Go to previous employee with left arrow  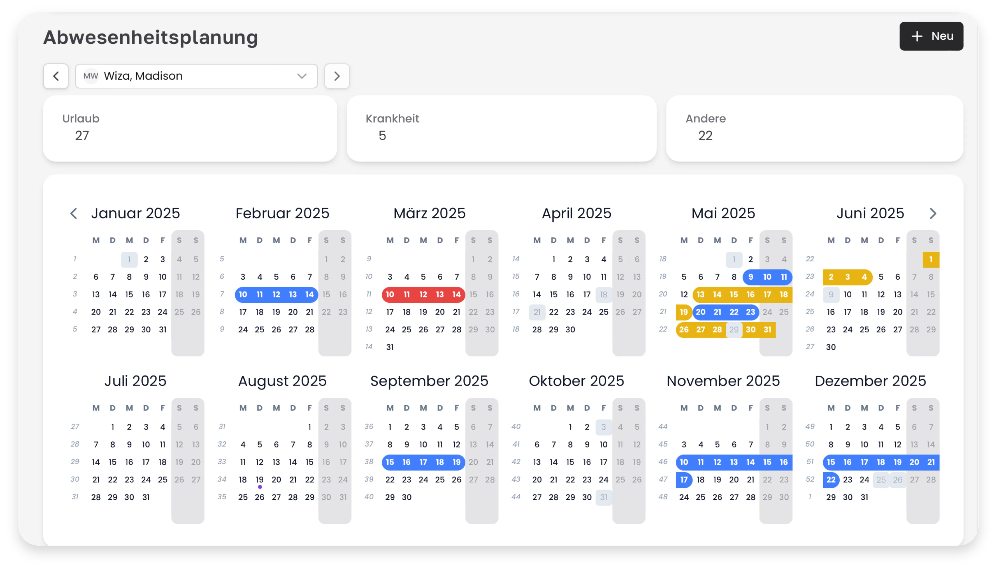pyautogui.click(x=56, y=76)
